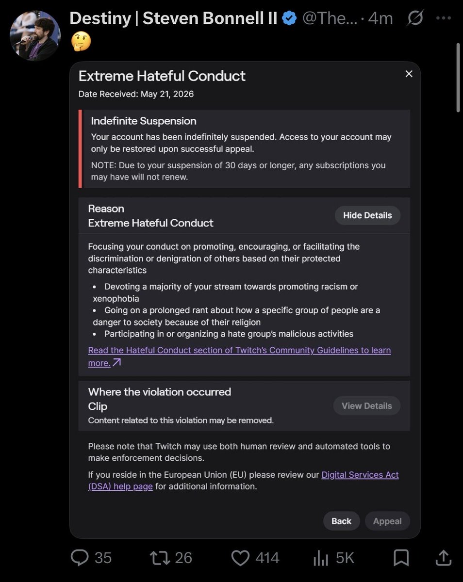The width and height of the screenshot is (463, 582).
Task: Click the Back button
Action: click(341, 521)
